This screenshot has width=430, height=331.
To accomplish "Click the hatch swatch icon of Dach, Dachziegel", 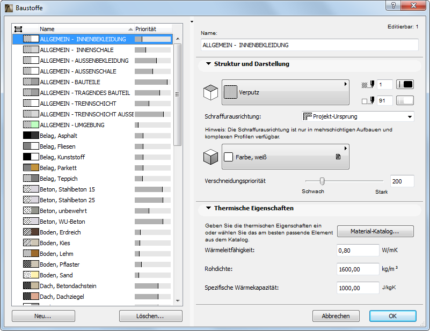I will (31, 297).
